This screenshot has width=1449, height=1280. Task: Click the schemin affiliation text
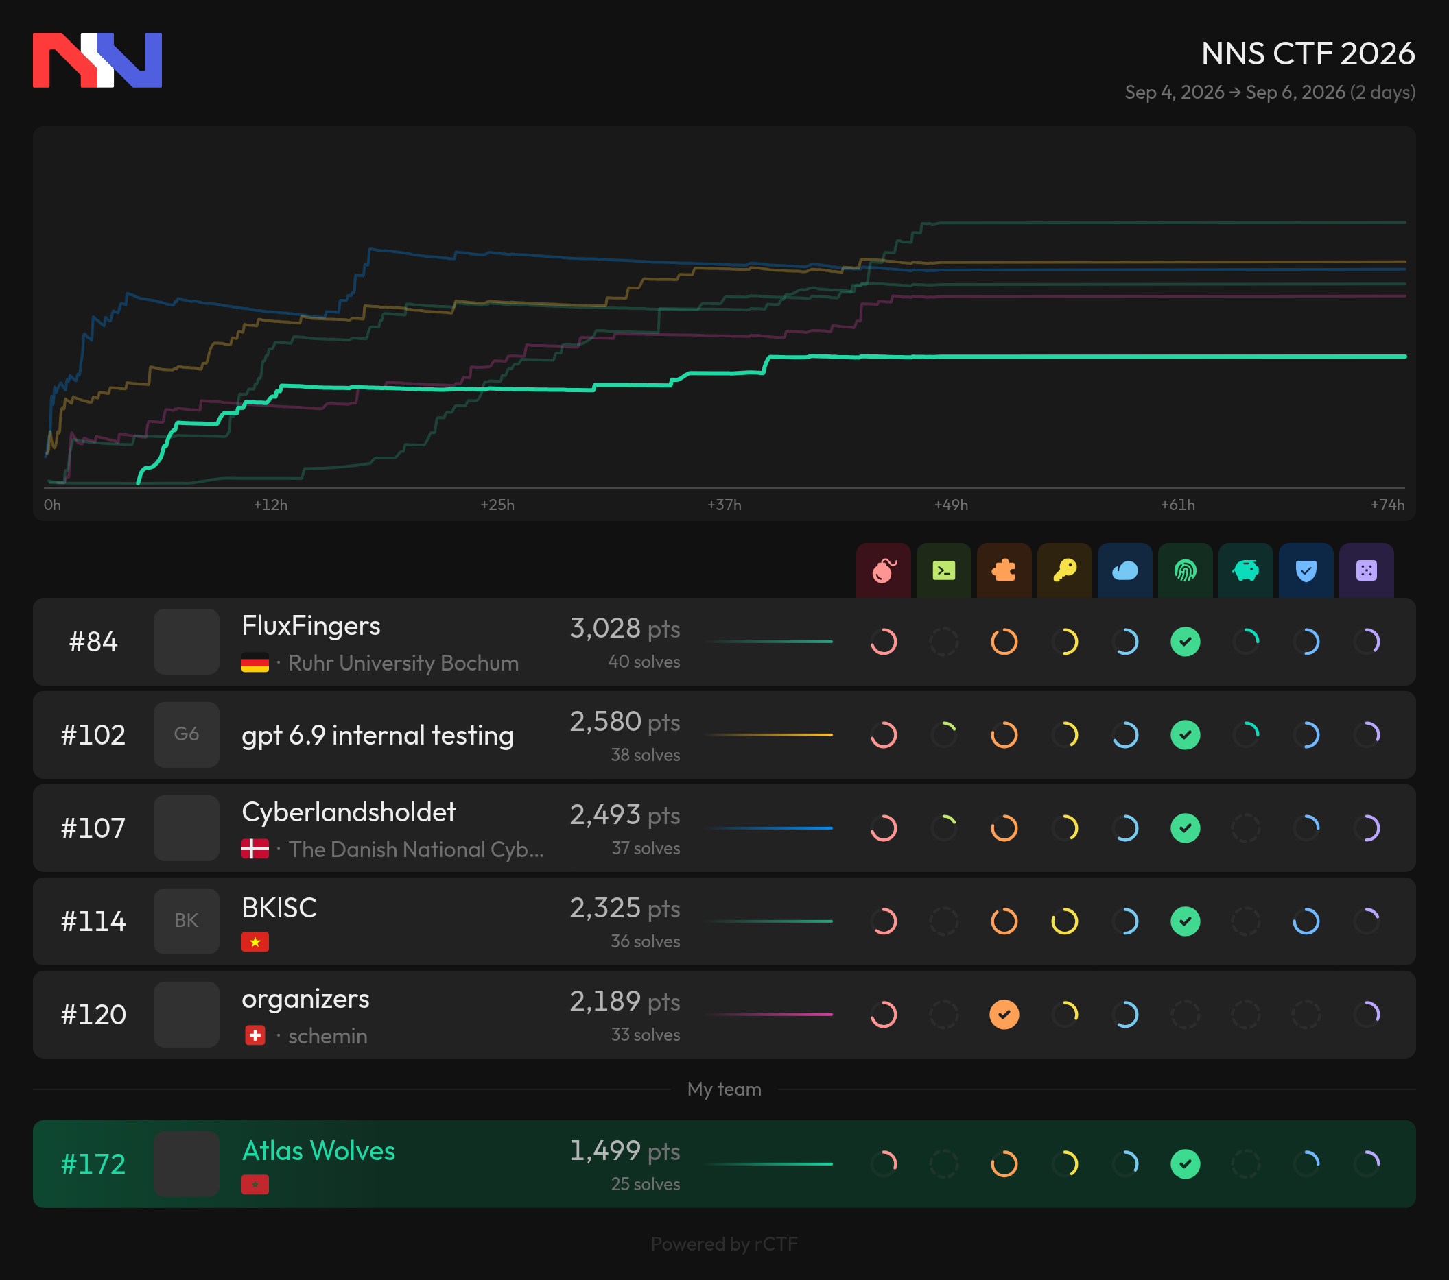327,1036
